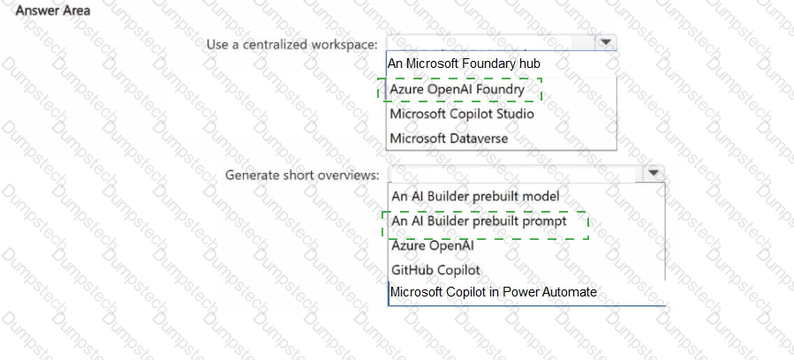Choose Microsoft Copilot in Power Automate
Image resolution: width=794 pixels, height=360 pixels.
[x=494, y=292]
